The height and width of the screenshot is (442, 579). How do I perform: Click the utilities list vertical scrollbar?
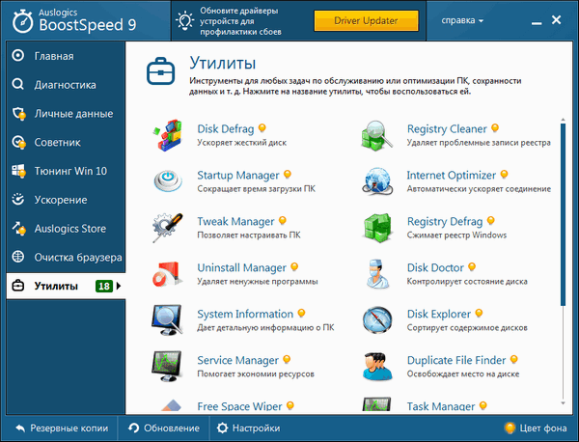(x=563, y=241)
